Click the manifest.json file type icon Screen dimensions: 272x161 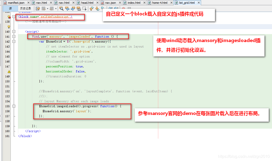pyautogui.click(x=5, y=3)
